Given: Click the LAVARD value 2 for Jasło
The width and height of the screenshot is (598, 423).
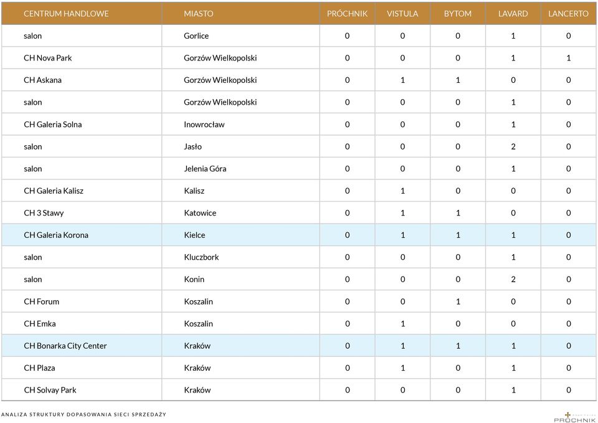Looking at the screenshot, I should [513, 146].
